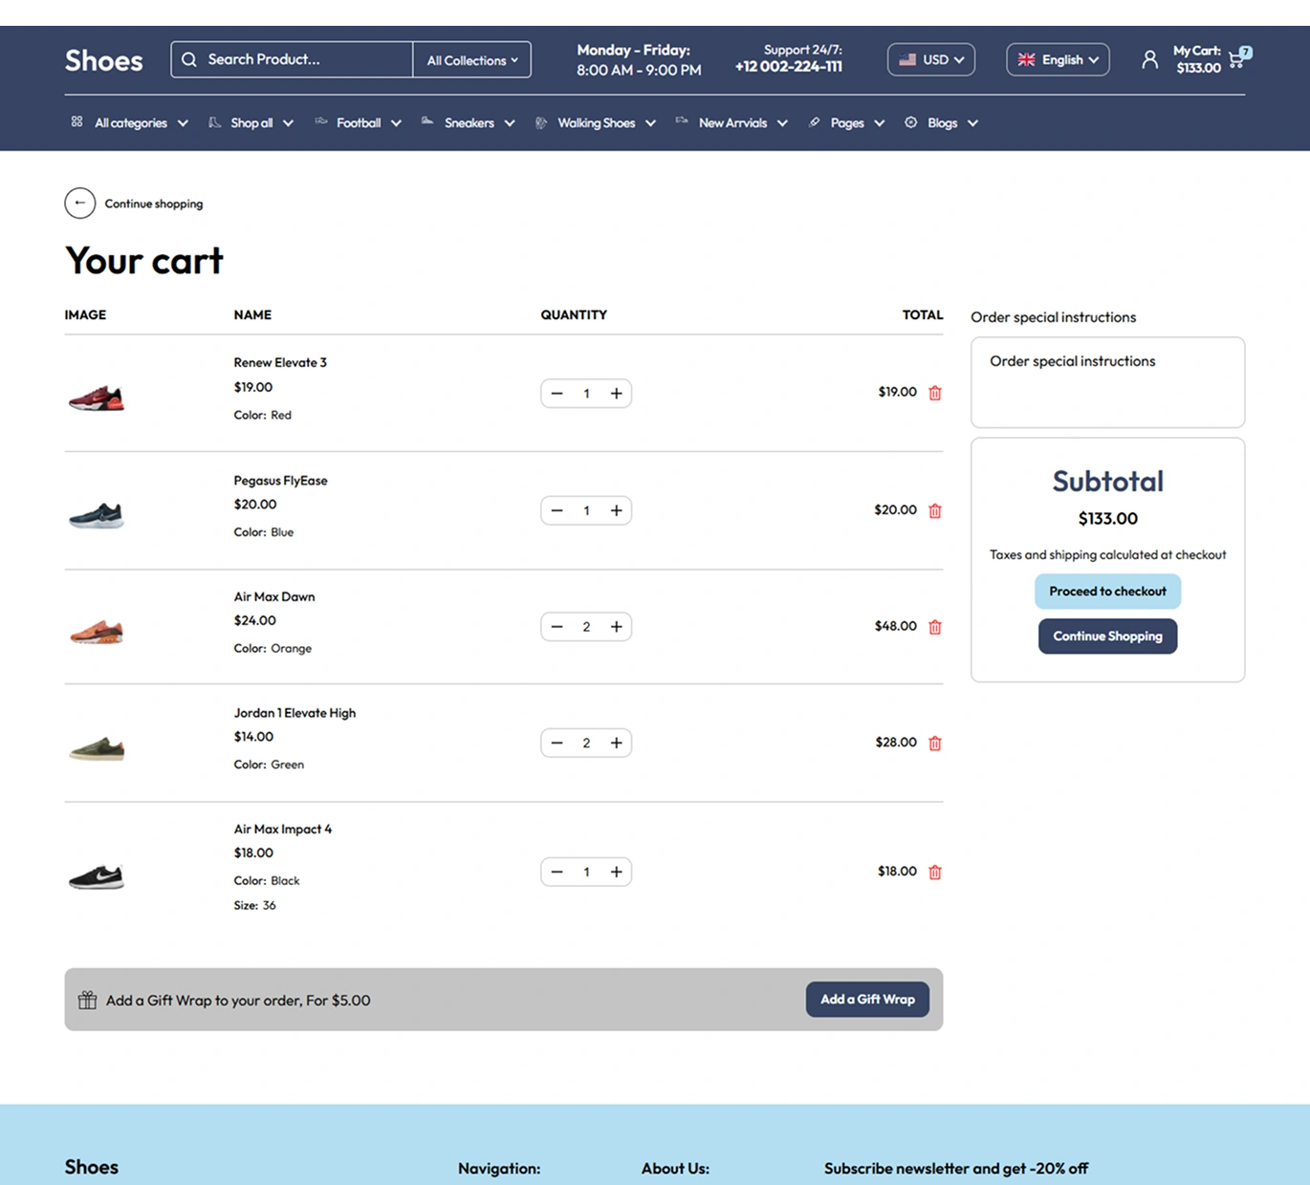Open Air Max Dawn orange shoe thumbnail
Screen dimensions: 1310x1185
(97, 631)
